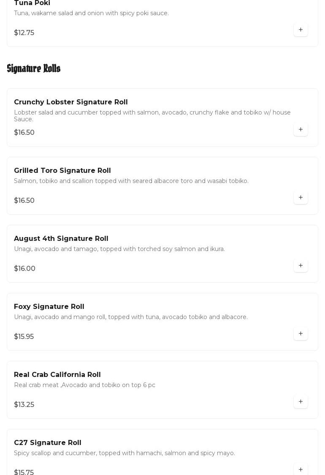Viewport: 325px width, 475px height.
Task: Select August 4th Signature Roll title
Action: [61, 238]
